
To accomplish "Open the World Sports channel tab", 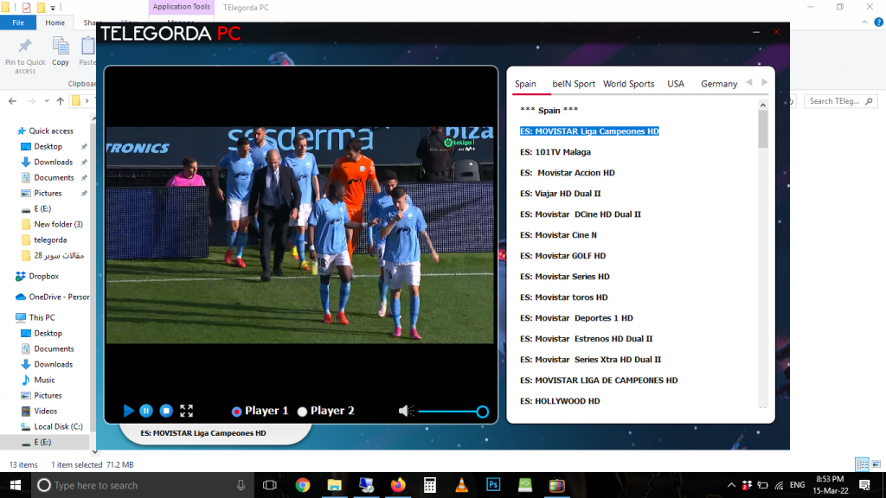I will coord(629,84).
